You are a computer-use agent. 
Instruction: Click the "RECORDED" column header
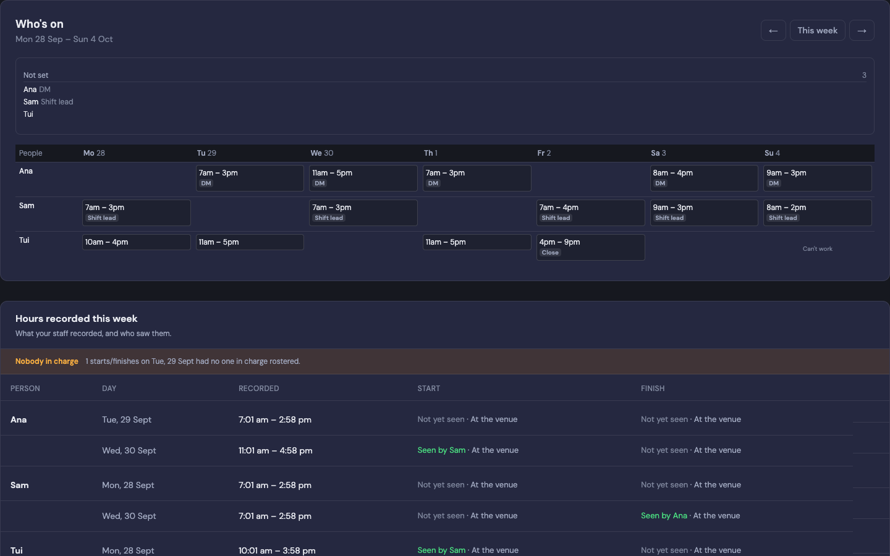click(x=259, y=389)
